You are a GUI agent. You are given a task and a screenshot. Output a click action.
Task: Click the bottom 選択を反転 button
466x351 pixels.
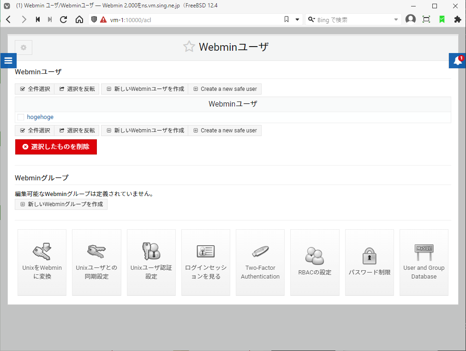pos(77,131)
